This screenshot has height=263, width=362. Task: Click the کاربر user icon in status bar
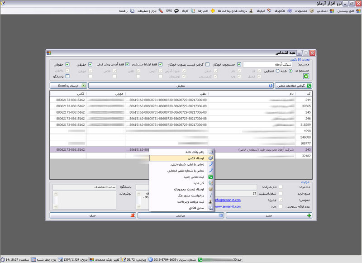[92, 260]
